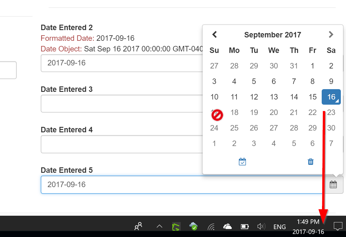The image size is (346, 237).
Task: Go to the previous month with the left chevron
Action: [214, 35]
